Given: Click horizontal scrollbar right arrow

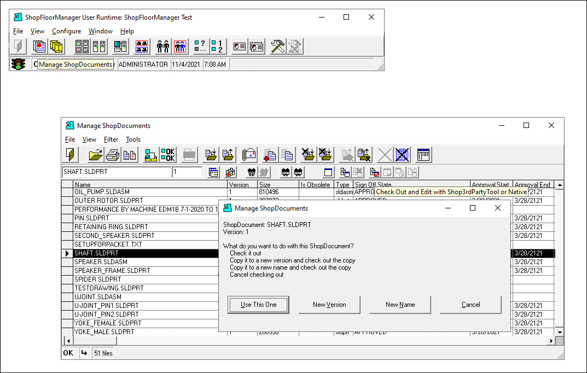Looking at the screenshot, I should pos(551,341).
